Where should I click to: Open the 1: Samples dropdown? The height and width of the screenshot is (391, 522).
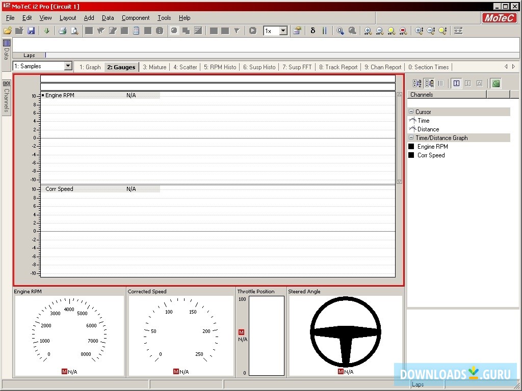point(68,66)
